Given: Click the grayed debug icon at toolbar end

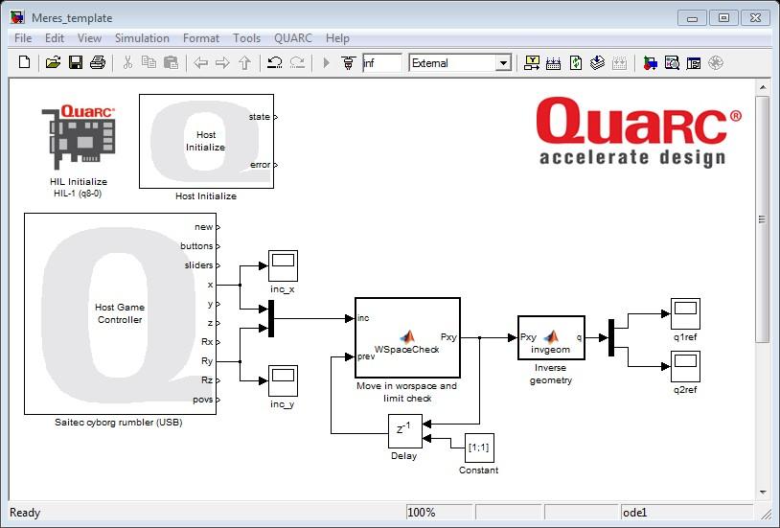Looking at the screenshot, I should (x=716, y=62).
